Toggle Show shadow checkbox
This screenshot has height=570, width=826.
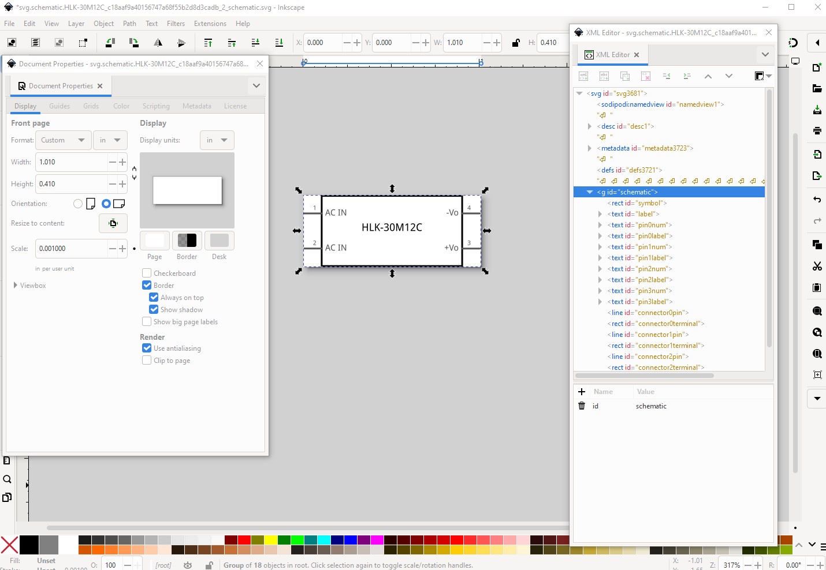pos(154,309)
